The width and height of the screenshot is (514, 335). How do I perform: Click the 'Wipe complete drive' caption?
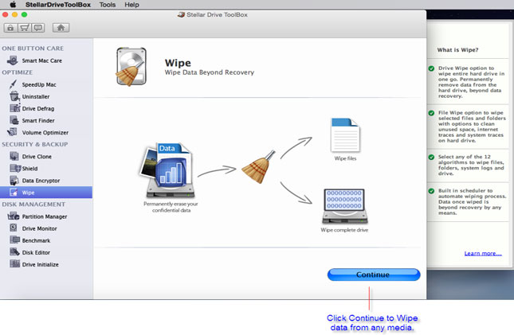pos(344,230)
